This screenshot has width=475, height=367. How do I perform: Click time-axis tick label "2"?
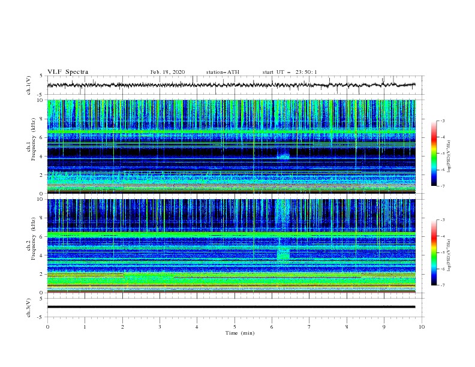click(x=122, y=327)
